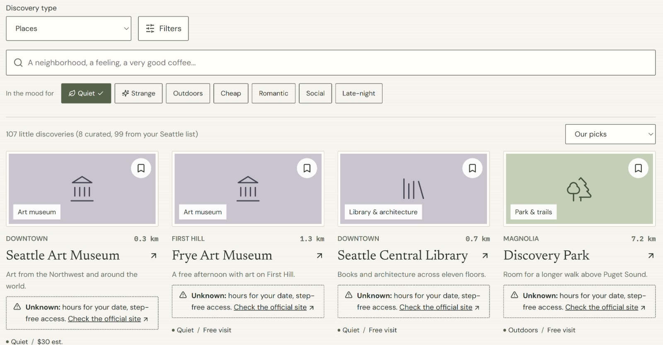Open the Seattle Central Library title
663x345 pixels.
403,256
